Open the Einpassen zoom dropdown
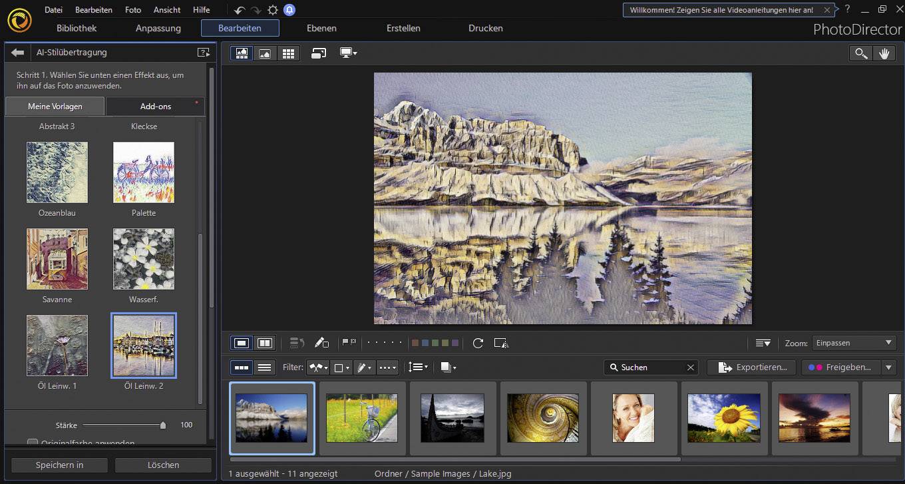The width and height of the screenshot is (905, 484). pos(854,343)
